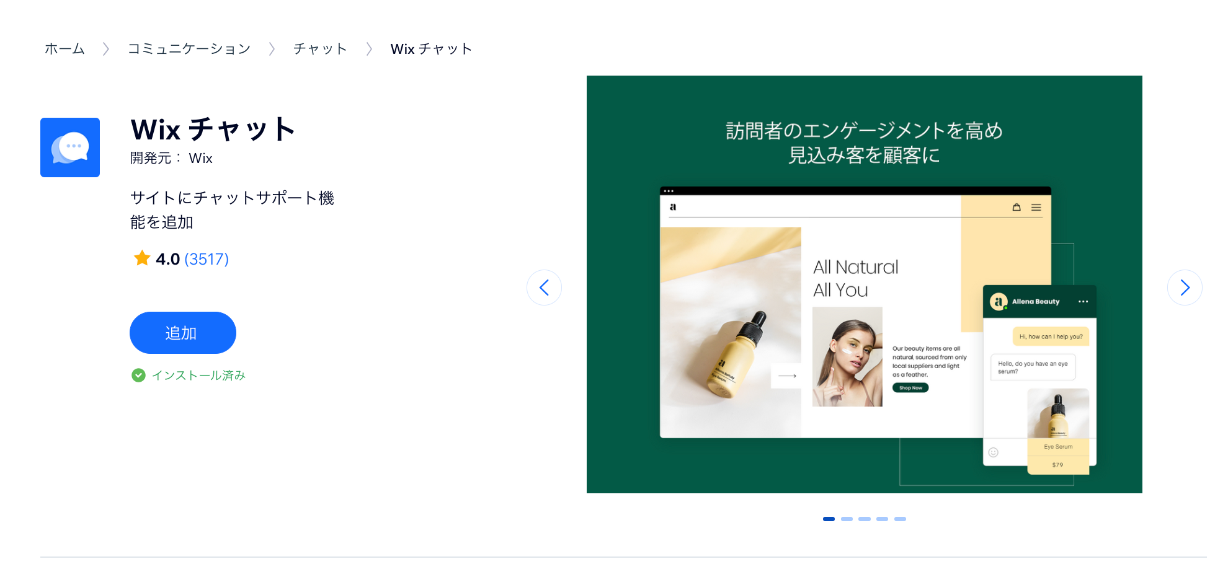The height and width of the screenshot is (585, 1228).
Task: Show the next carousel slide
Action: (x=1185, y=288)
